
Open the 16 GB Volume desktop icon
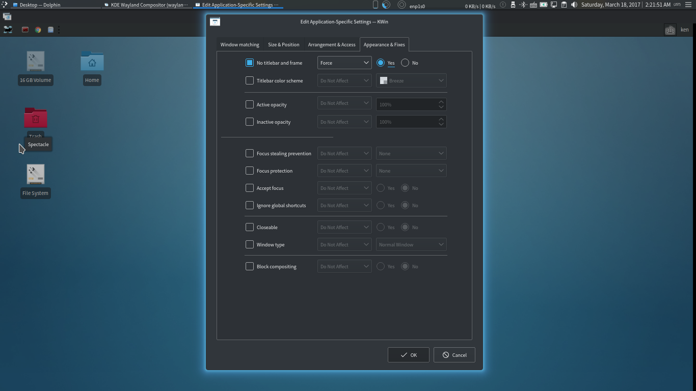point(35,62)
